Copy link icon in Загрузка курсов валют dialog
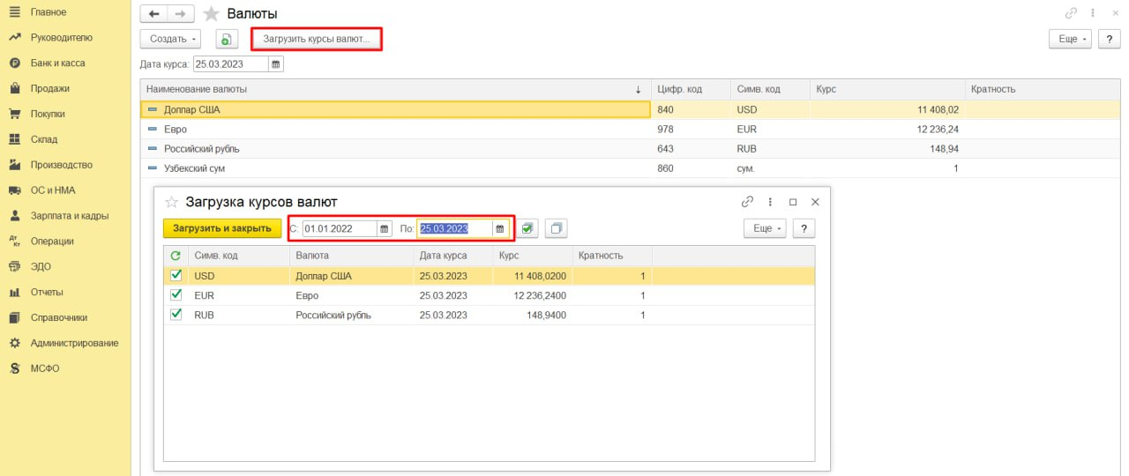The image size is (1129, 476). [748, 201]
